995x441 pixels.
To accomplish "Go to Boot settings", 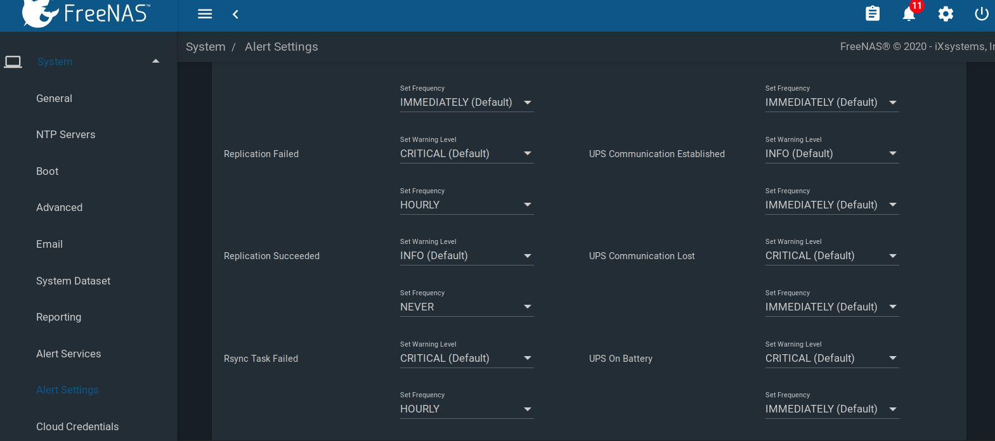I will click(48, 171).
